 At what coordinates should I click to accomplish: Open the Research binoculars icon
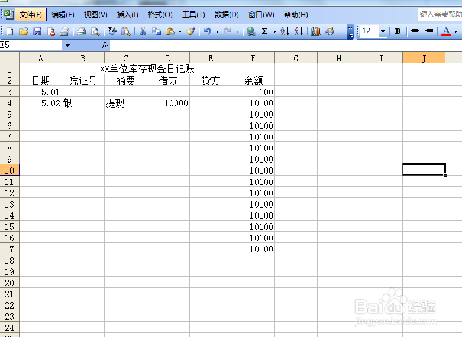coord(126,31)
